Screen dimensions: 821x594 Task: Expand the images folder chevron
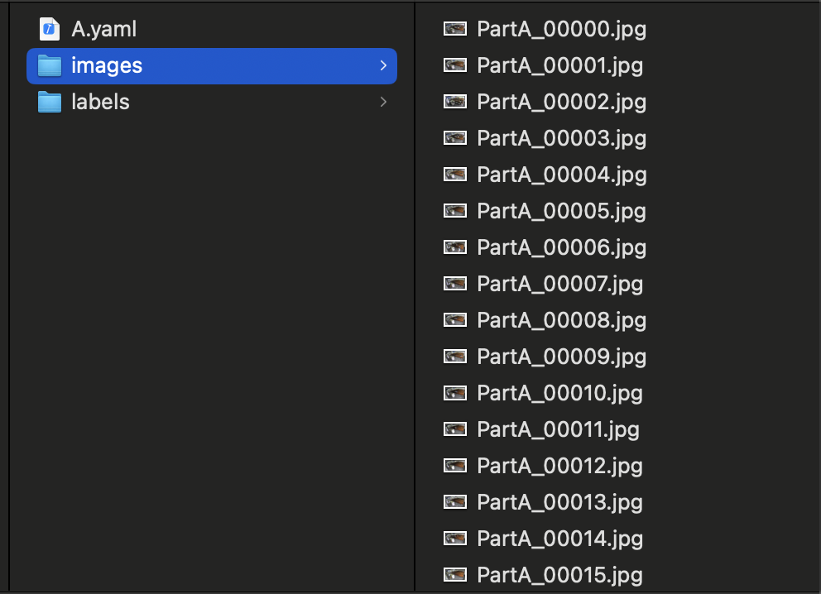pyautogui.click(x=383, y=65)
